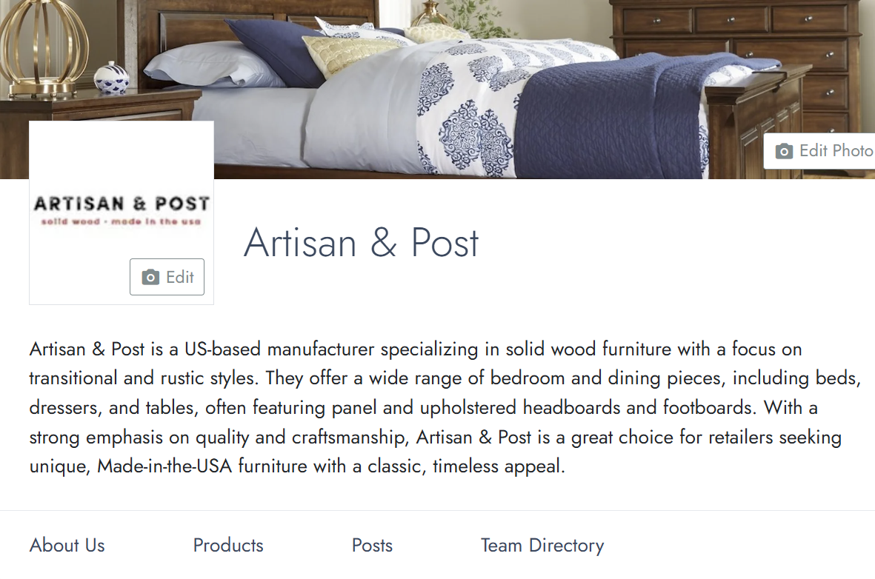Click the blue and white vase on nightstand
The width and height of the screenshot is (875, 579).
111,76
